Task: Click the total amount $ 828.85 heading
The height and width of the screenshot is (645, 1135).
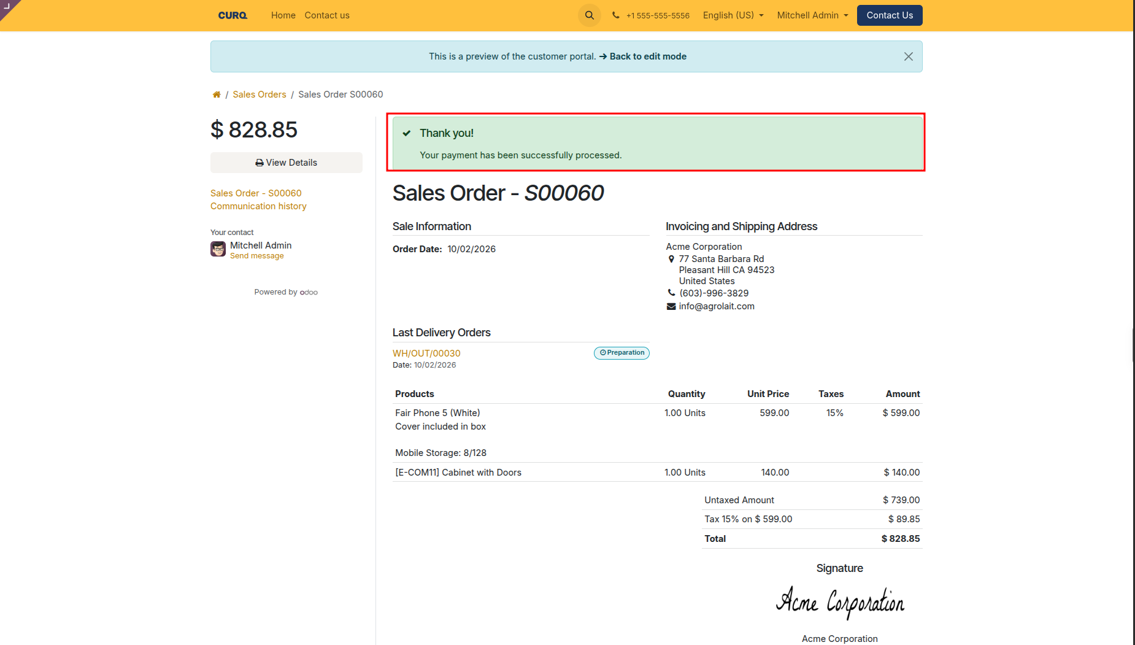Action: 254,130
